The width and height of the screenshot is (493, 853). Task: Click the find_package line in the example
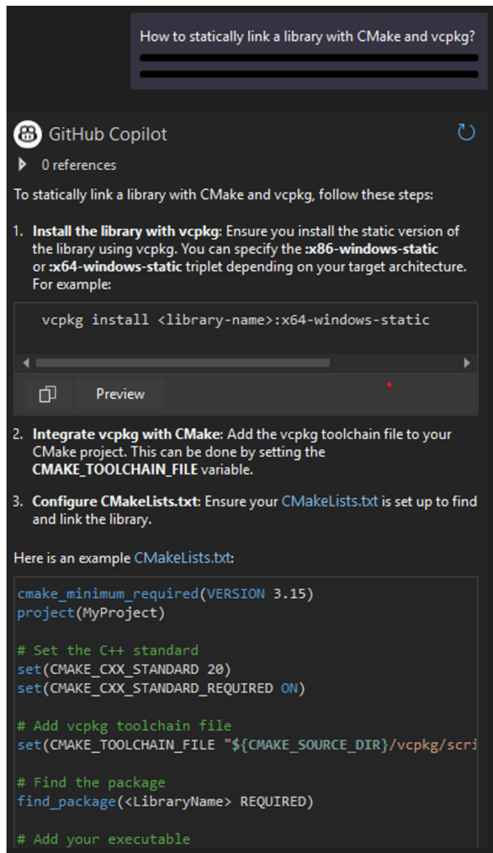(x=133, y=801)
